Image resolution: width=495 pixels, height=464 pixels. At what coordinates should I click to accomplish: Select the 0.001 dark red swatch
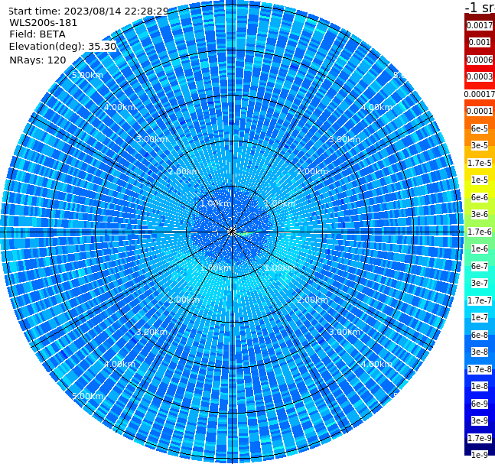pos(480,42)
